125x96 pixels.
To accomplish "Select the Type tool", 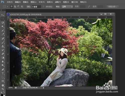I will 3,73.
